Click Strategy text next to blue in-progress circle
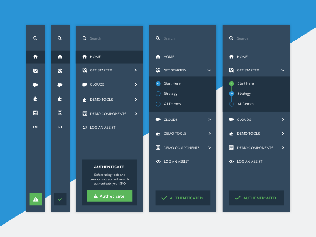 (x=244, y=94)
